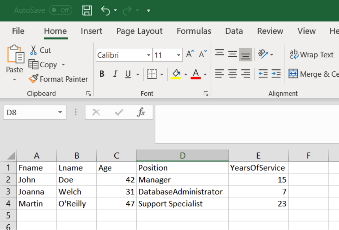Click the Align Right icon

[245, 74]
